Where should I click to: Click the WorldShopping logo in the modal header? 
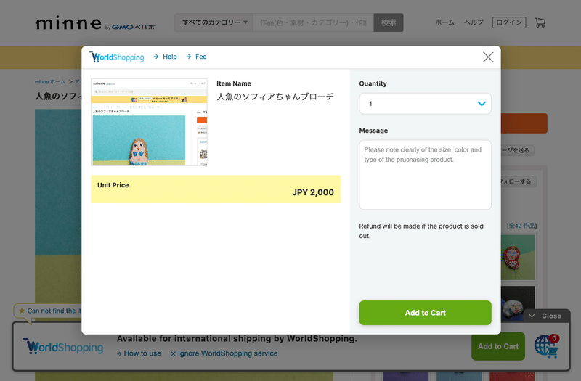pyautogui.click(x=117, y=57)
